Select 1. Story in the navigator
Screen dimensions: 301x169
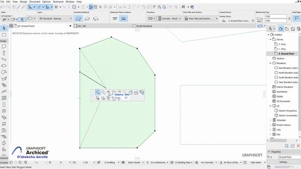(x=280, y=49)
